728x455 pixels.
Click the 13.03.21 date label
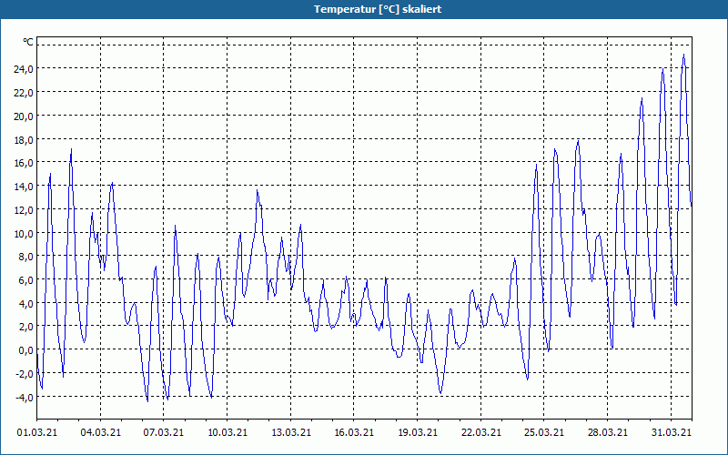coord(291,432)
